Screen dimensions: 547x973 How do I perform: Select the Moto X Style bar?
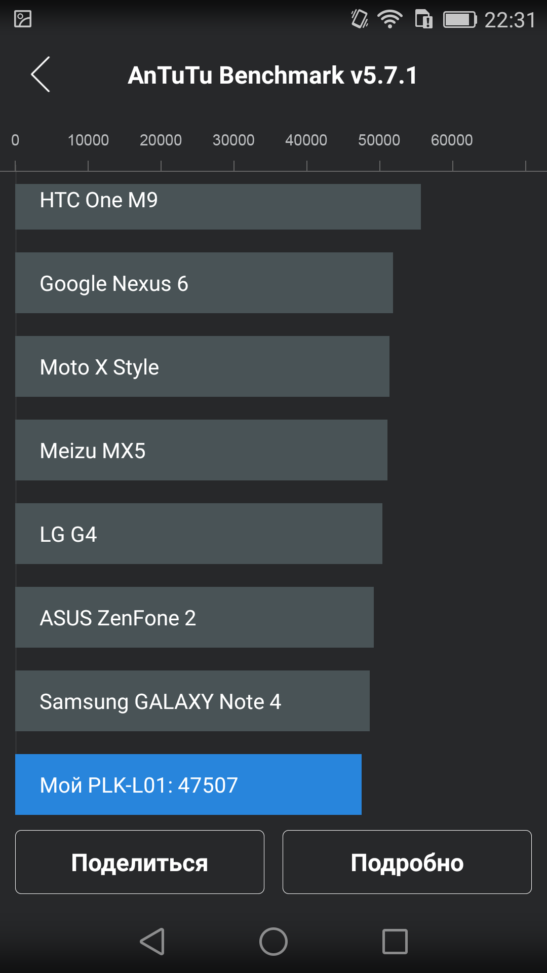(x=202, y=366)
